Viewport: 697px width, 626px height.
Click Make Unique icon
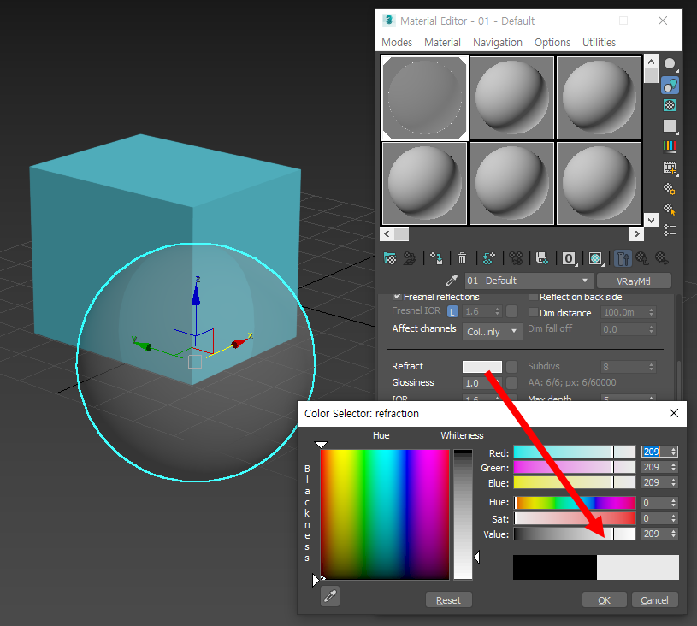pos(516,258)
